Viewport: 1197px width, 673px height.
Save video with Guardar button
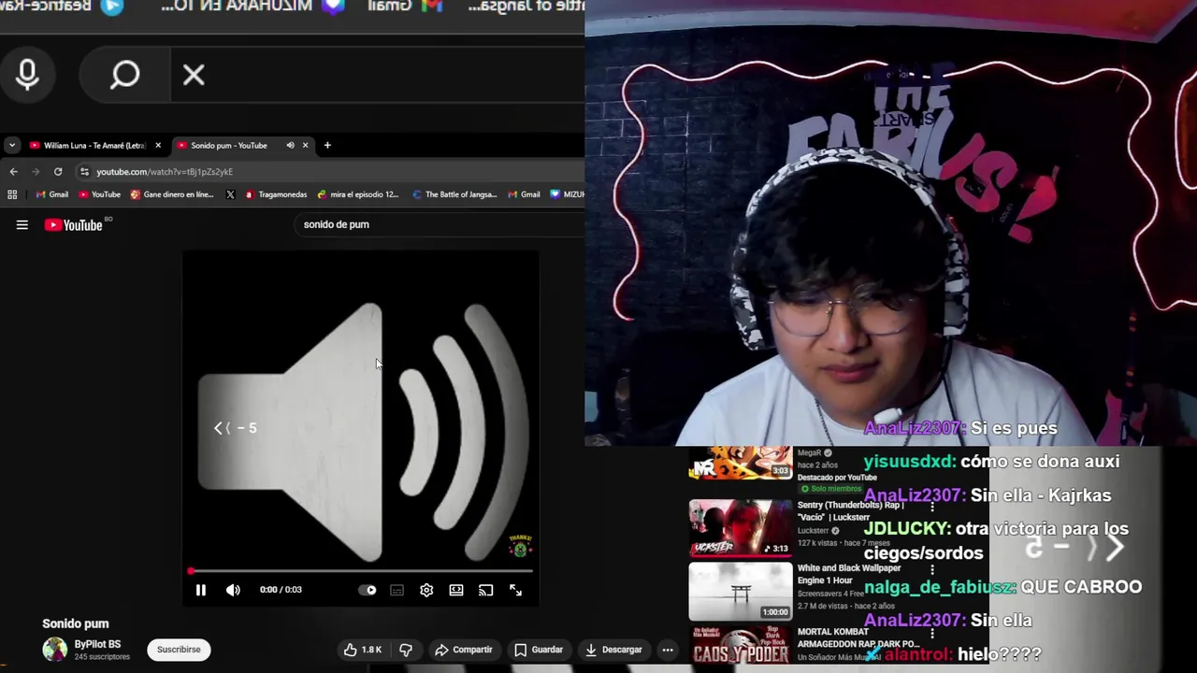pyautogui.click(x=539, y=650)
